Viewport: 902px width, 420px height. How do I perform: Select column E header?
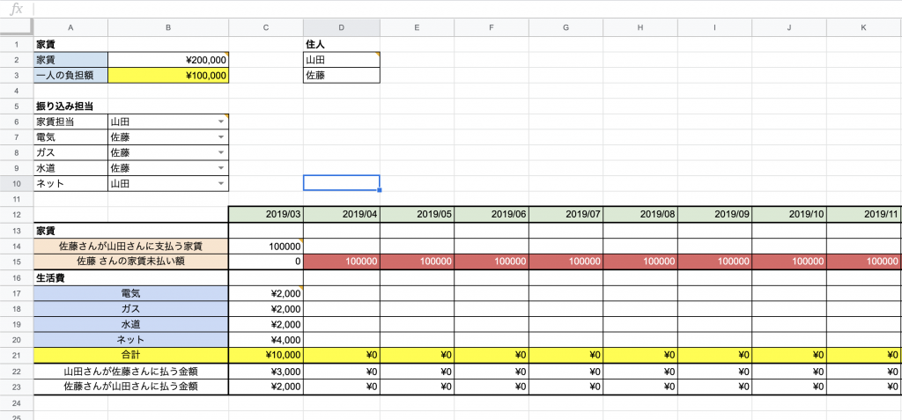tap(417, 27)
